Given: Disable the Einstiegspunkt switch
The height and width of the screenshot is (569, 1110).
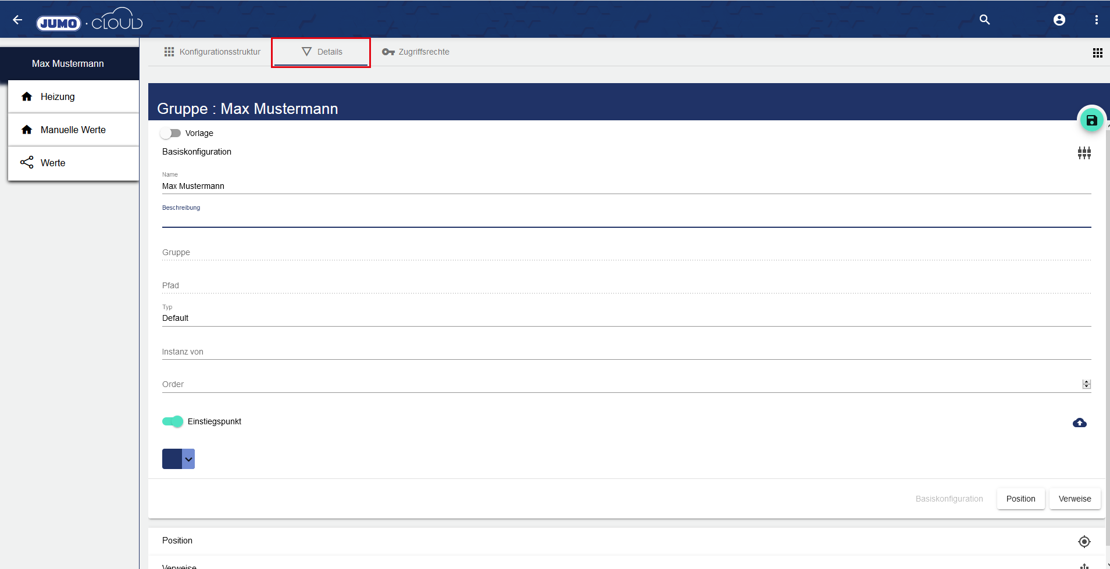Looking at the screenshot, I should pos(173,421).
